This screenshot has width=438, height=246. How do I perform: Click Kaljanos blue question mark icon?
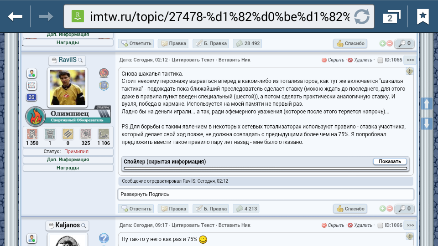[104, 238]
